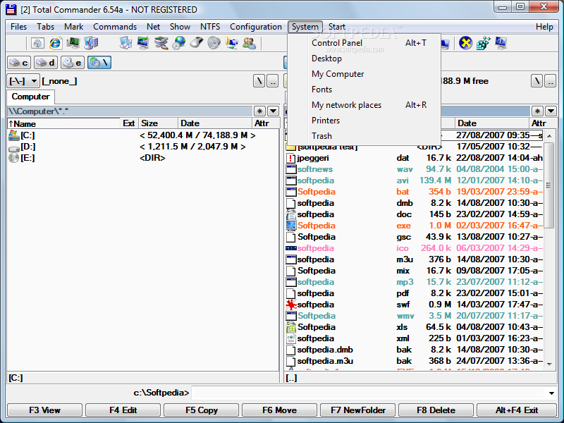Click the F8 Delete button
The width and height of the screenshot is (564, 423).
(436, 410)
